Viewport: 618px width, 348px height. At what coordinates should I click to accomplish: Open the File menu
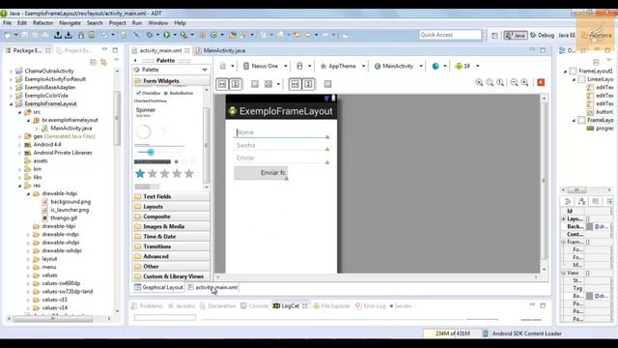click(x=7, y=23)
